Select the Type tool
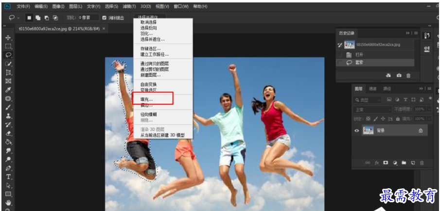 tap(8, 177)
